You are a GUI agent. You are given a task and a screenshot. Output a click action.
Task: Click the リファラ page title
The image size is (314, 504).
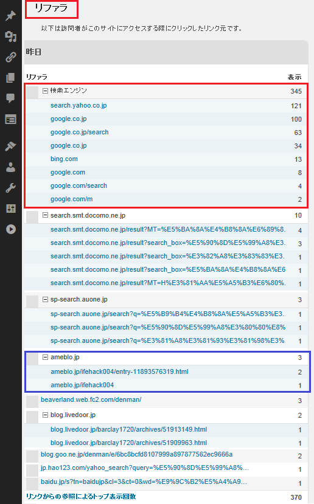coord(52,8)
